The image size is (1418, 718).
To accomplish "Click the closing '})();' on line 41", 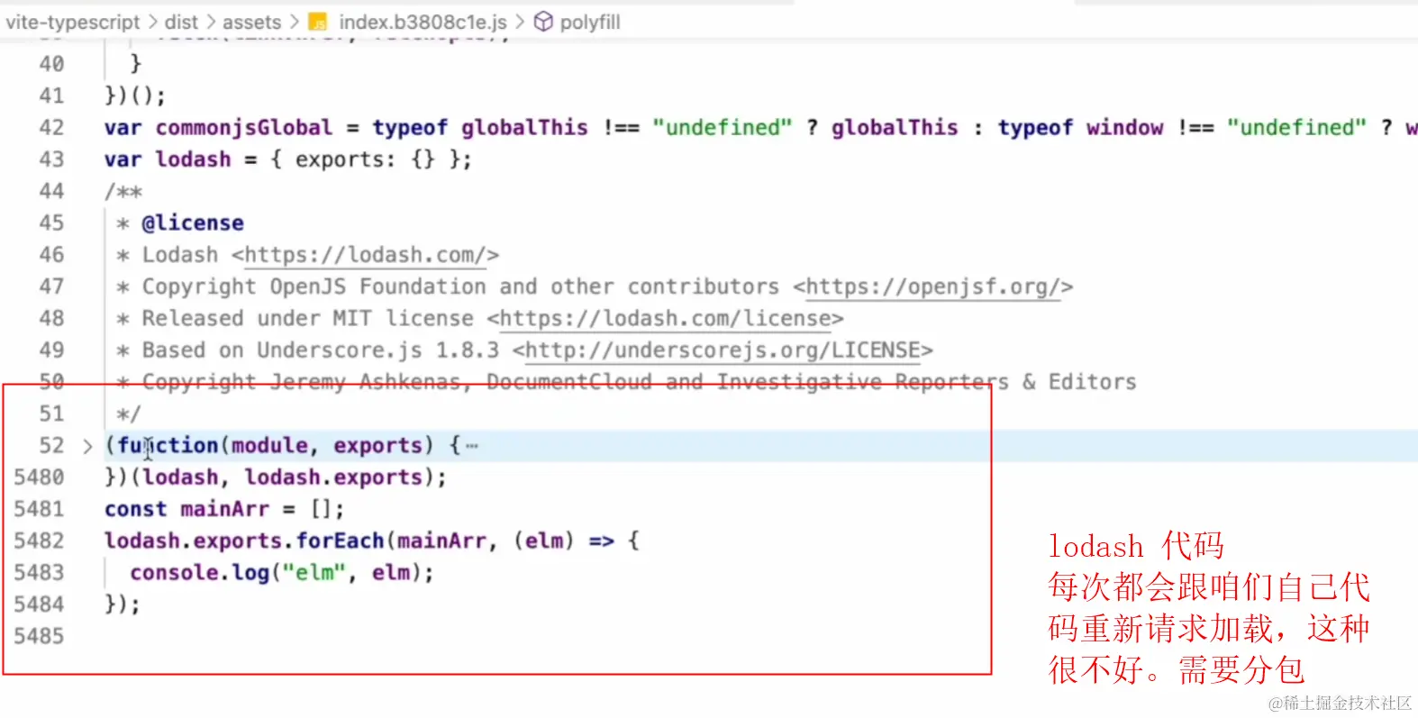I will coord(135,95).
